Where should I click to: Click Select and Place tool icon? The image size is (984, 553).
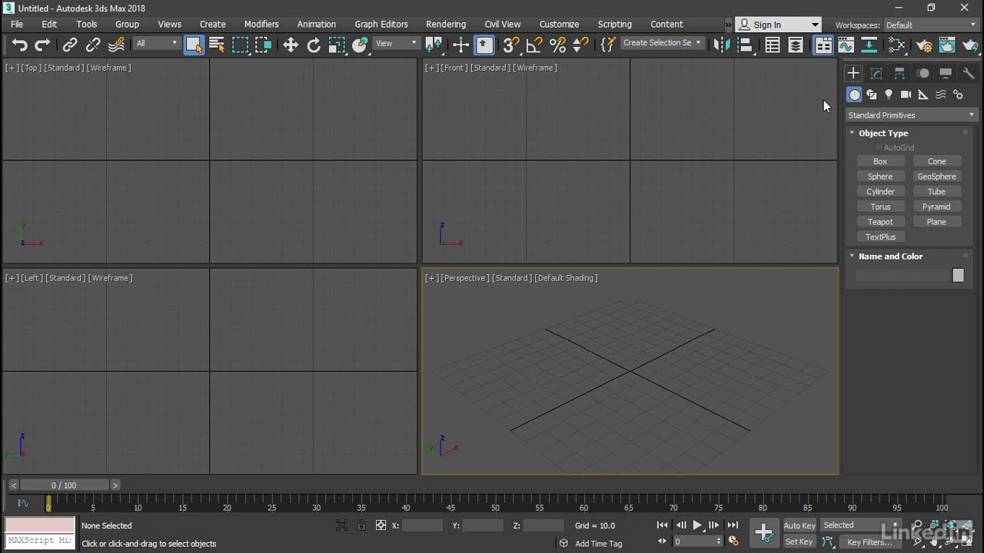coord(360,45)
